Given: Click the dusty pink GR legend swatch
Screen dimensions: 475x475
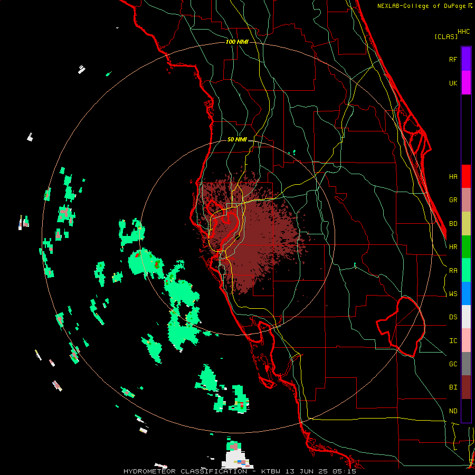Looking at the screenshot, I should 466,200.
